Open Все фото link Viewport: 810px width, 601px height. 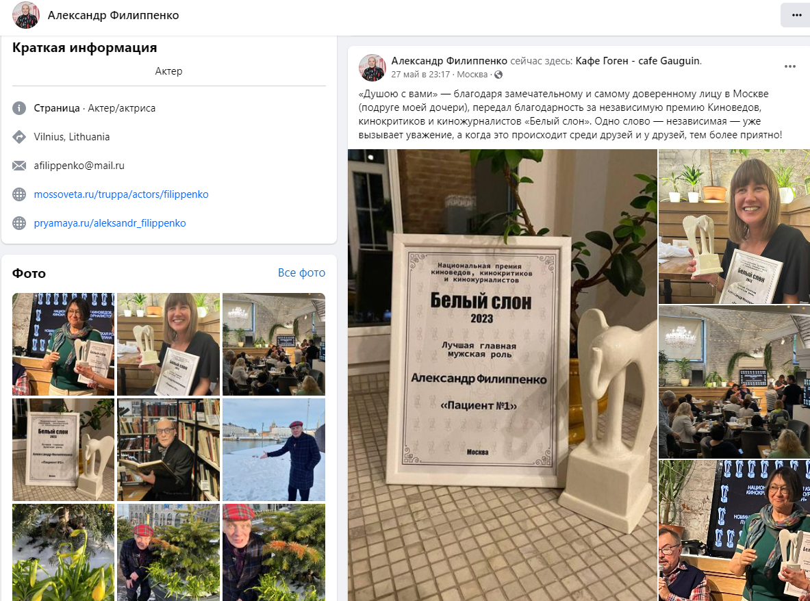click(x=302, y=272)
